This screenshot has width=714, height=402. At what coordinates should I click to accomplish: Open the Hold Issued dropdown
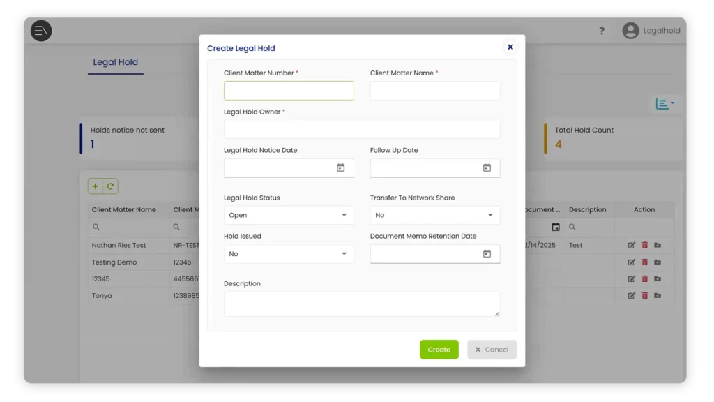click(x=289, y=253)
